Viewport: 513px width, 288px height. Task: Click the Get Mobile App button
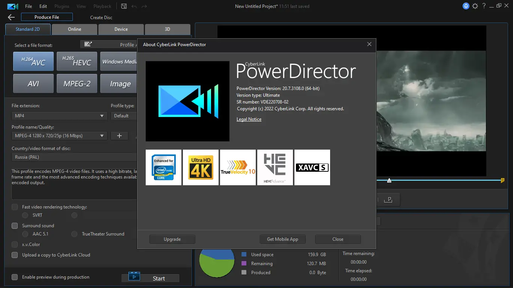click(x=283, y=239)
